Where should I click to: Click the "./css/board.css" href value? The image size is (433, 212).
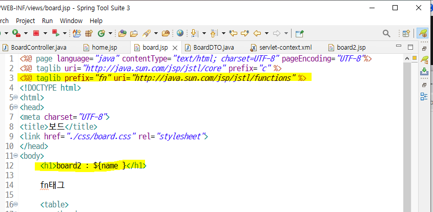click(101, 136)
